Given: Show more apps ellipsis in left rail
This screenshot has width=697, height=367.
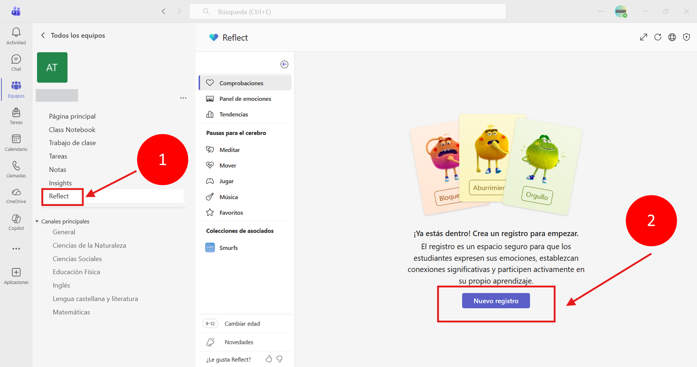Looking at the screenshot, I should [16, 249].
